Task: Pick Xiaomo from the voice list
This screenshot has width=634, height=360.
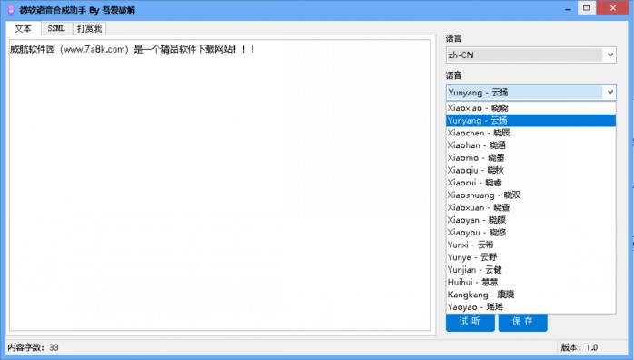Action: coord(530,158)
